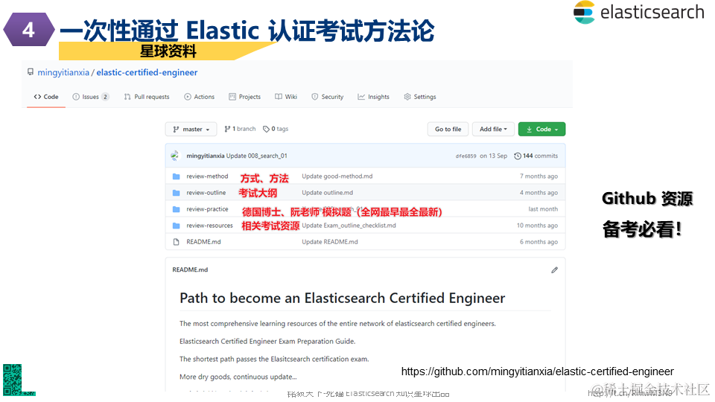Open the README.md file
The image size is (715, 402).
[x=203, y=242]
